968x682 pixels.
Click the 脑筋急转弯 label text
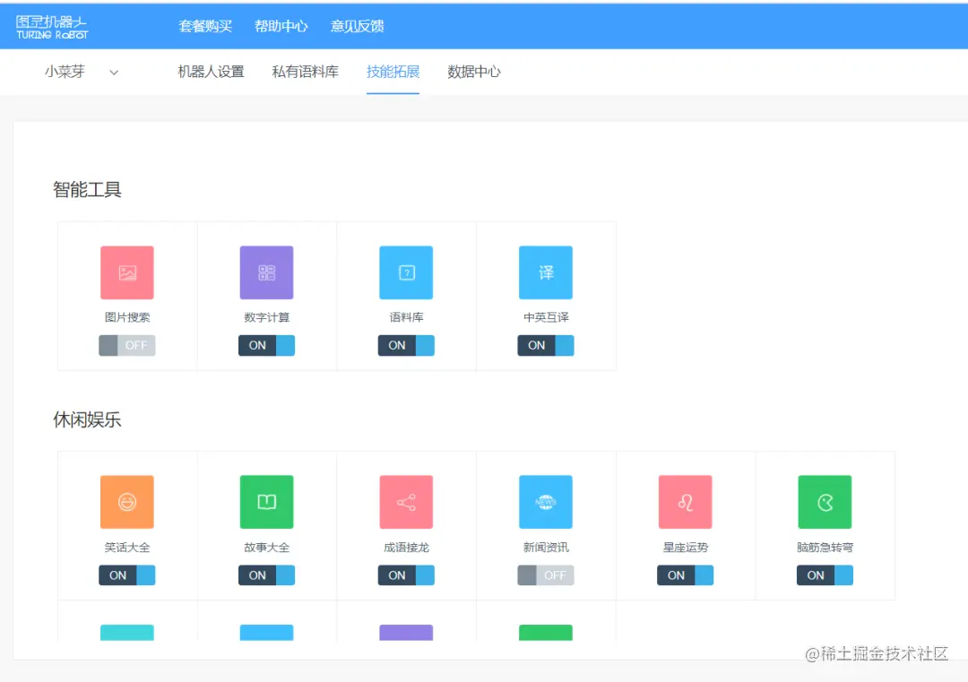[x=825, y=548]
